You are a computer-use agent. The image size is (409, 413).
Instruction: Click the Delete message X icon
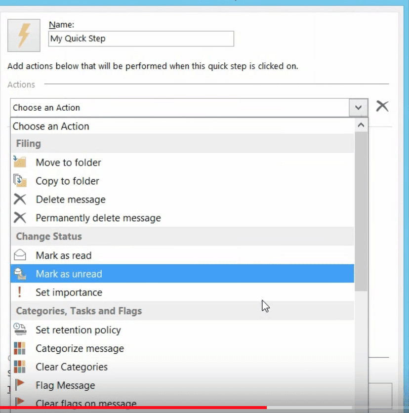[20, 200]
